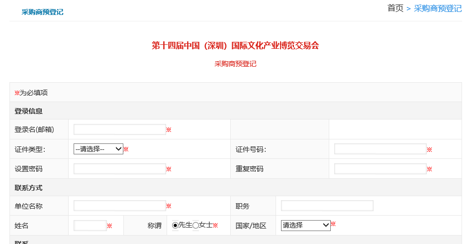Select the 单位名称 input box
Screen dimensions: 473x244
pos(119,206)
